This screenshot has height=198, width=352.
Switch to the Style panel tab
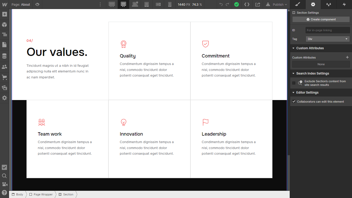(297, 4)
